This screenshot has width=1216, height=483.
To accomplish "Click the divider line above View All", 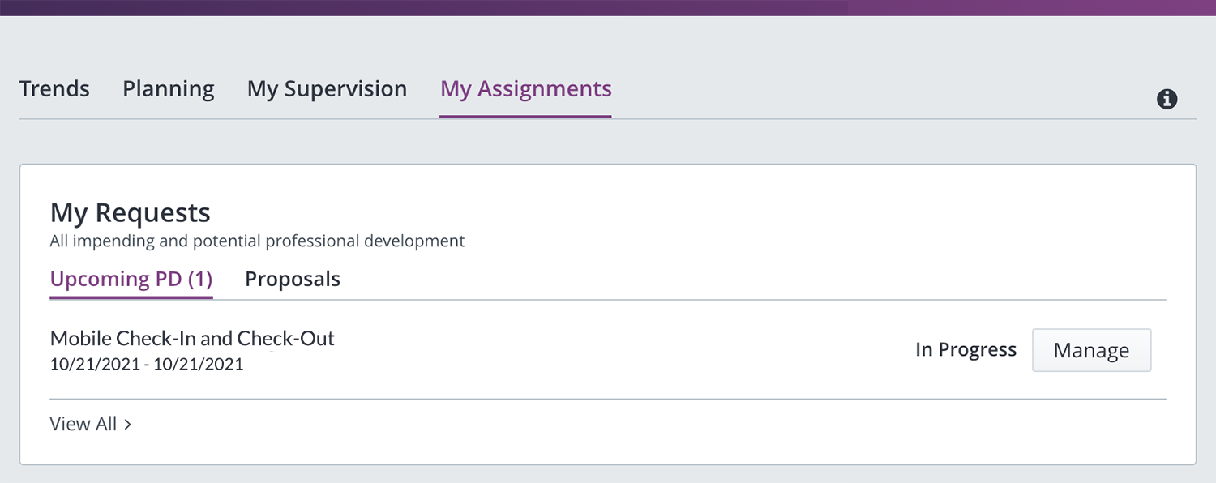I will click(x=608, y=399).
